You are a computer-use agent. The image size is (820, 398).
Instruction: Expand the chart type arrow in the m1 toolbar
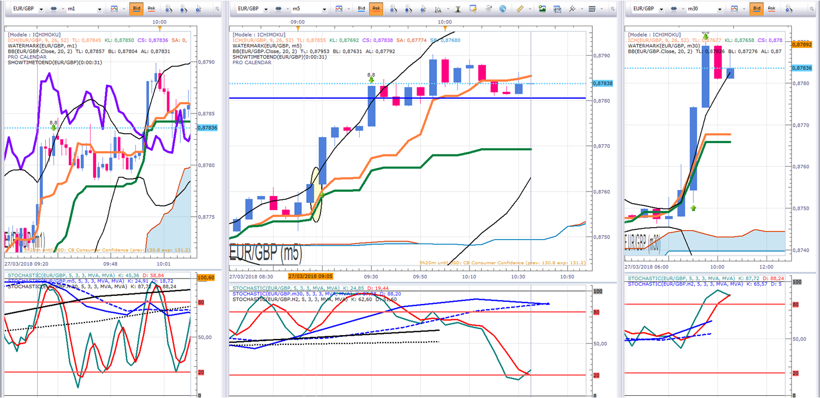pyautogui.click(x=123, y=9)
